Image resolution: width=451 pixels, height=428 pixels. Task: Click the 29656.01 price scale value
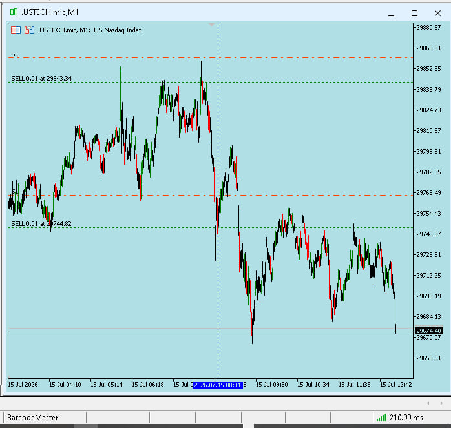click(428, 358)
